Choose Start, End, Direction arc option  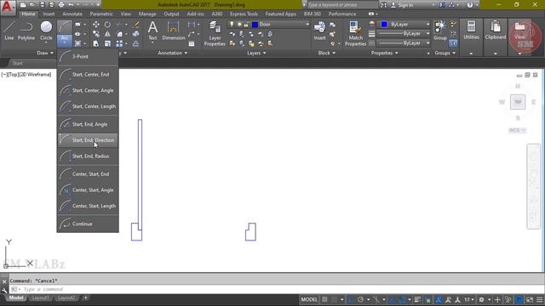88,140
